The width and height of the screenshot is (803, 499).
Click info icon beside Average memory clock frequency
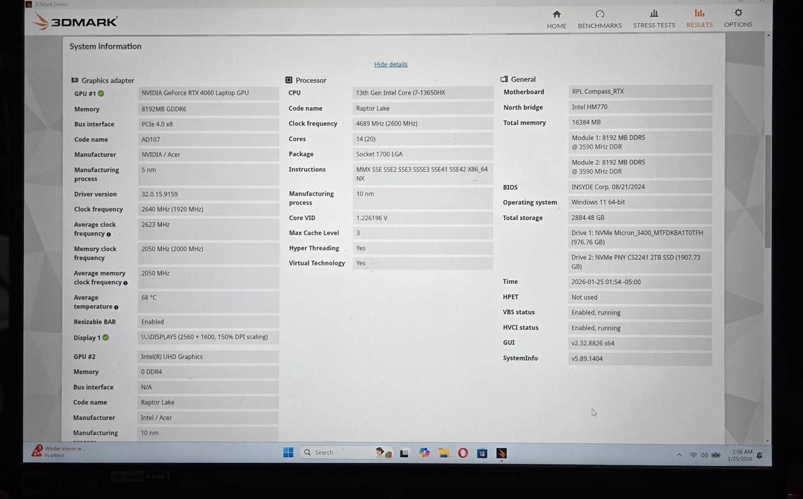125,283
